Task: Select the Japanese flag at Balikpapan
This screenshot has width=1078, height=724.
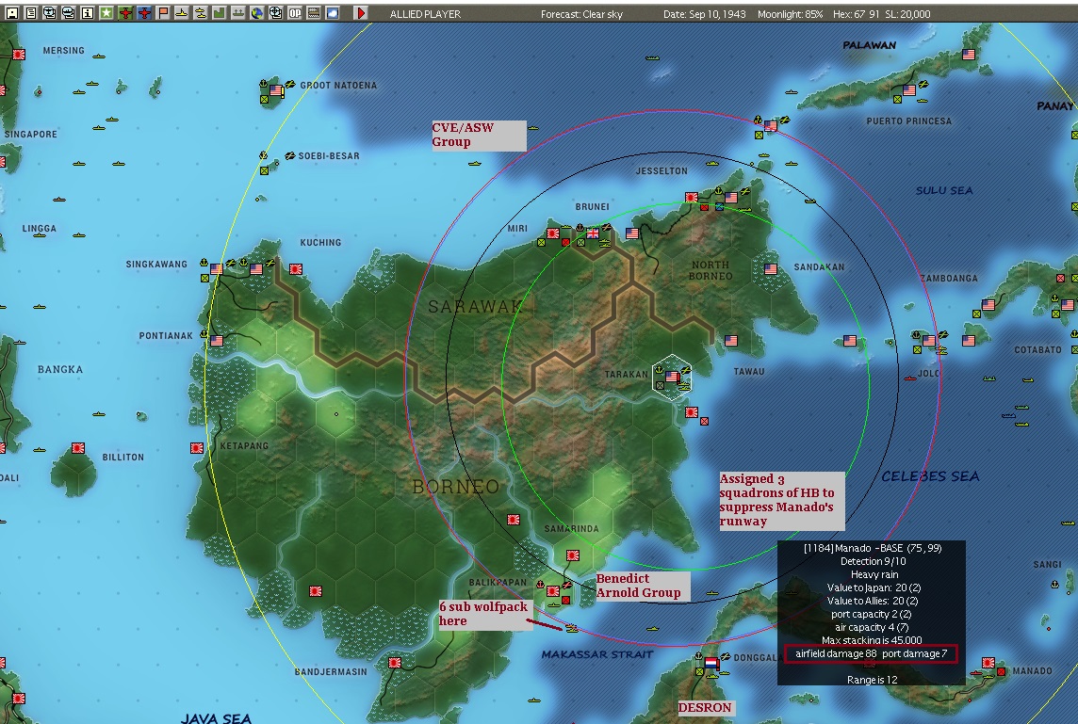Action: click(x=553, y=590)
